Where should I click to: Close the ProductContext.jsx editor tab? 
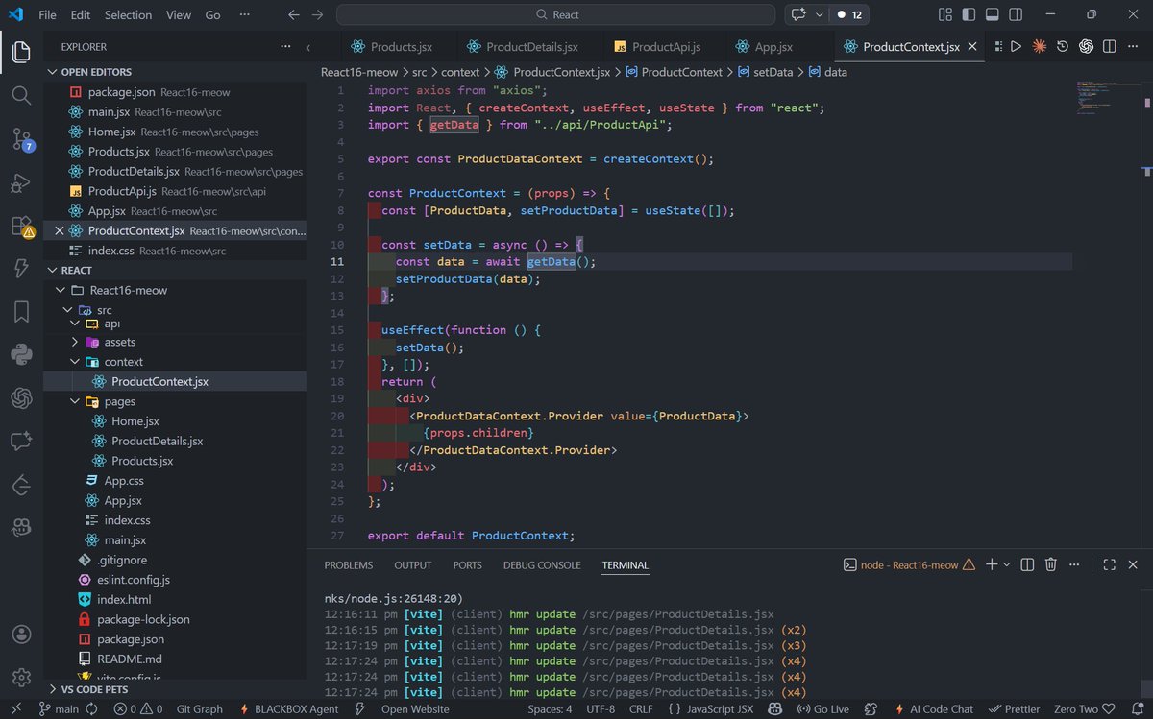click(973, 46)
